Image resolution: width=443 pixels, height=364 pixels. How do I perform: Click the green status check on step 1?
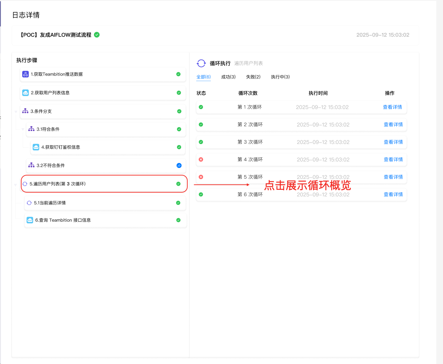[x=178, y=74]
